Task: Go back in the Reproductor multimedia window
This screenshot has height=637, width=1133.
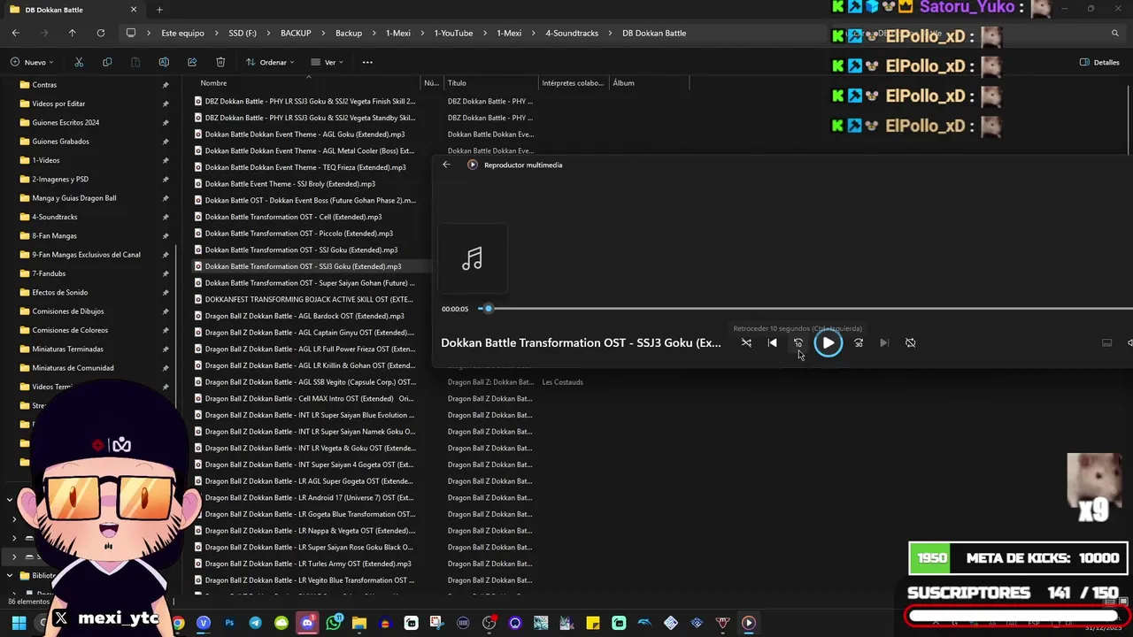Action: click(x=446, y=165)
